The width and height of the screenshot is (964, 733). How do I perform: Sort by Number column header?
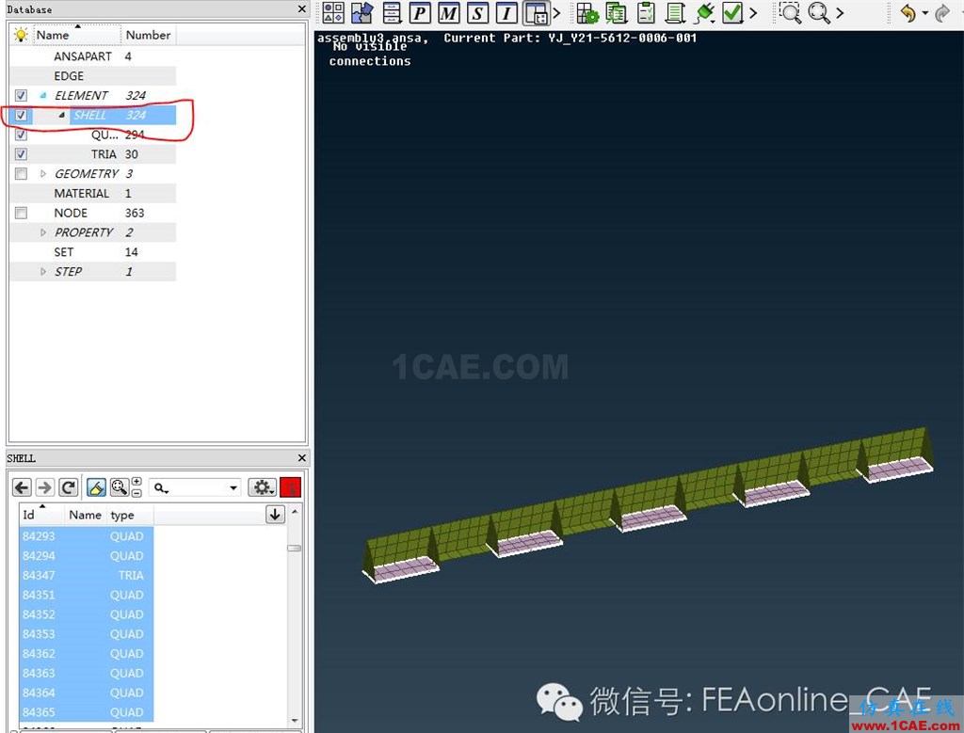(148, 35)
